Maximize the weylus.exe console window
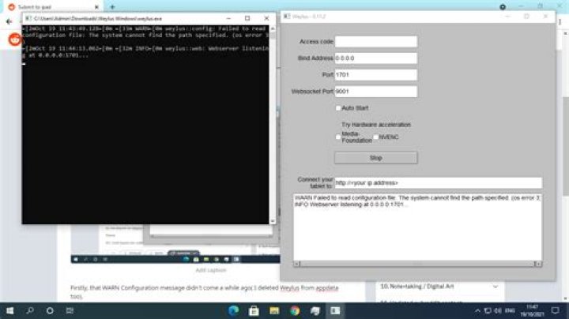This screenshot has height=319, width=569. coord(247,18)
